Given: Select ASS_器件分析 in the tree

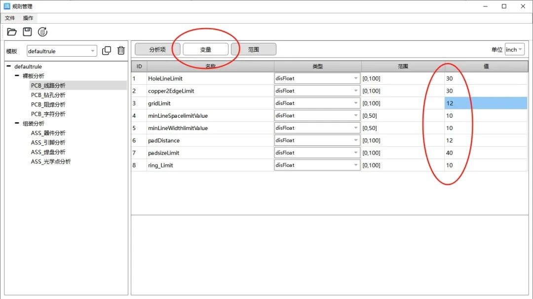Looking at the screenshot, I should point(48,133).
